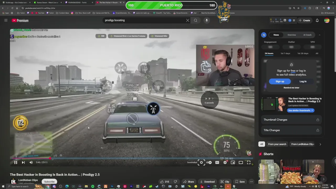
Task: Open the Takoyaki short
Action: (291, 172)
